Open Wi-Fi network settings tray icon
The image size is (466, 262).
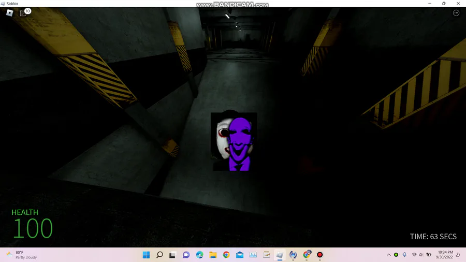pyautogui.click(x=414, y=255)
